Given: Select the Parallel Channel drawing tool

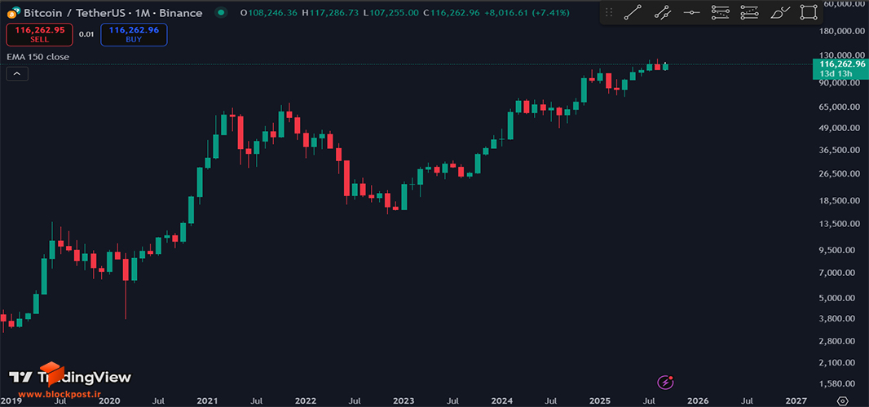Looking at the screenshot, I should [662, 12].
